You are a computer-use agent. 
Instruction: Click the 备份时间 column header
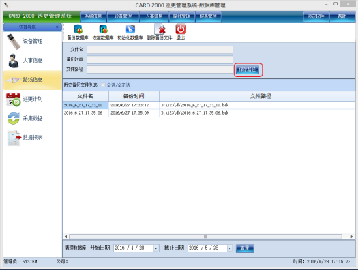click(134, 96)
